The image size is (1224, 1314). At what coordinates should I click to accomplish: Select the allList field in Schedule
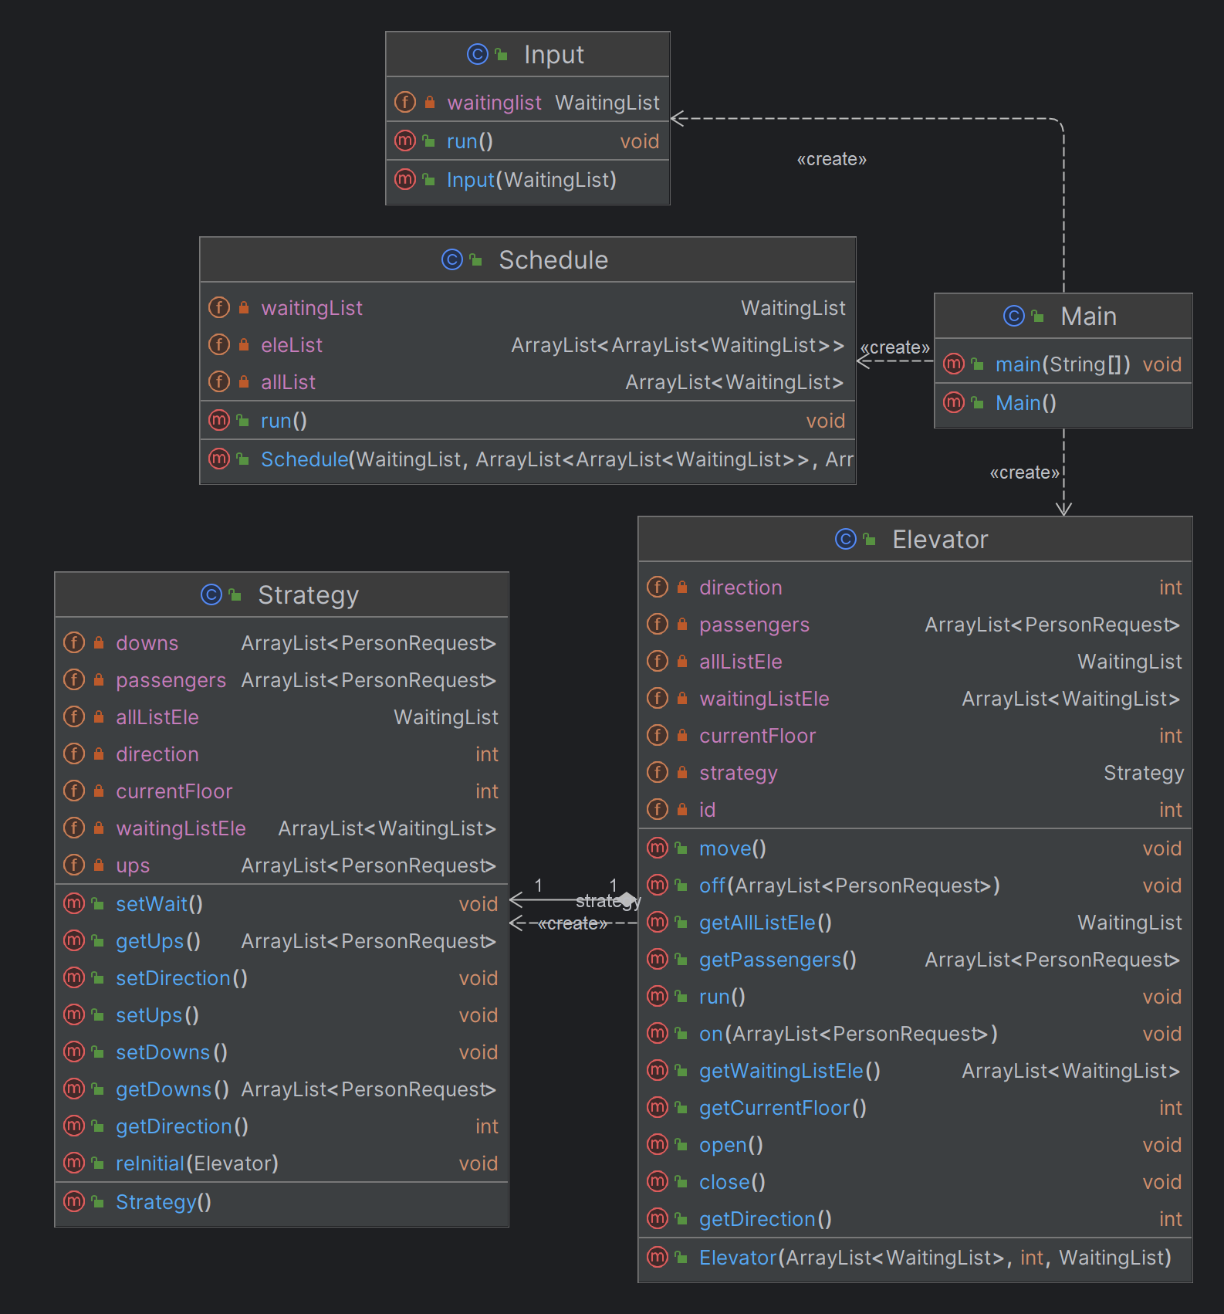528,382
